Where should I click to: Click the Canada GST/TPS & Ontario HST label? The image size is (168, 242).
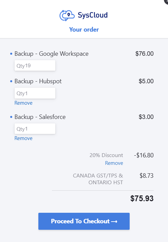98,179
